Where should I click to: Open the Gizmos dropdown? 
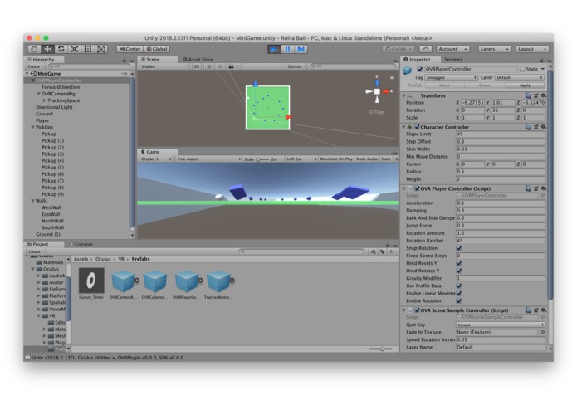pos(297,66)
